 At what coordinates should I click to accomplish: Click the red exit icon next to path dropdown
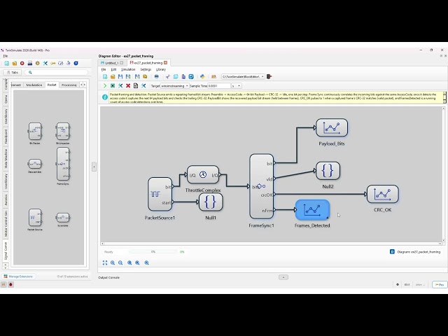(269, 76)
